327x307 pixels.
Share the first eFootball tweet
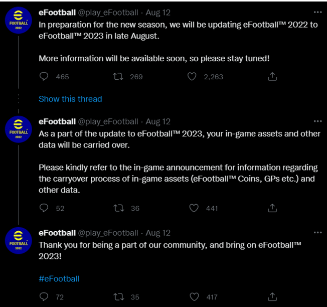[x=272, y=77]
